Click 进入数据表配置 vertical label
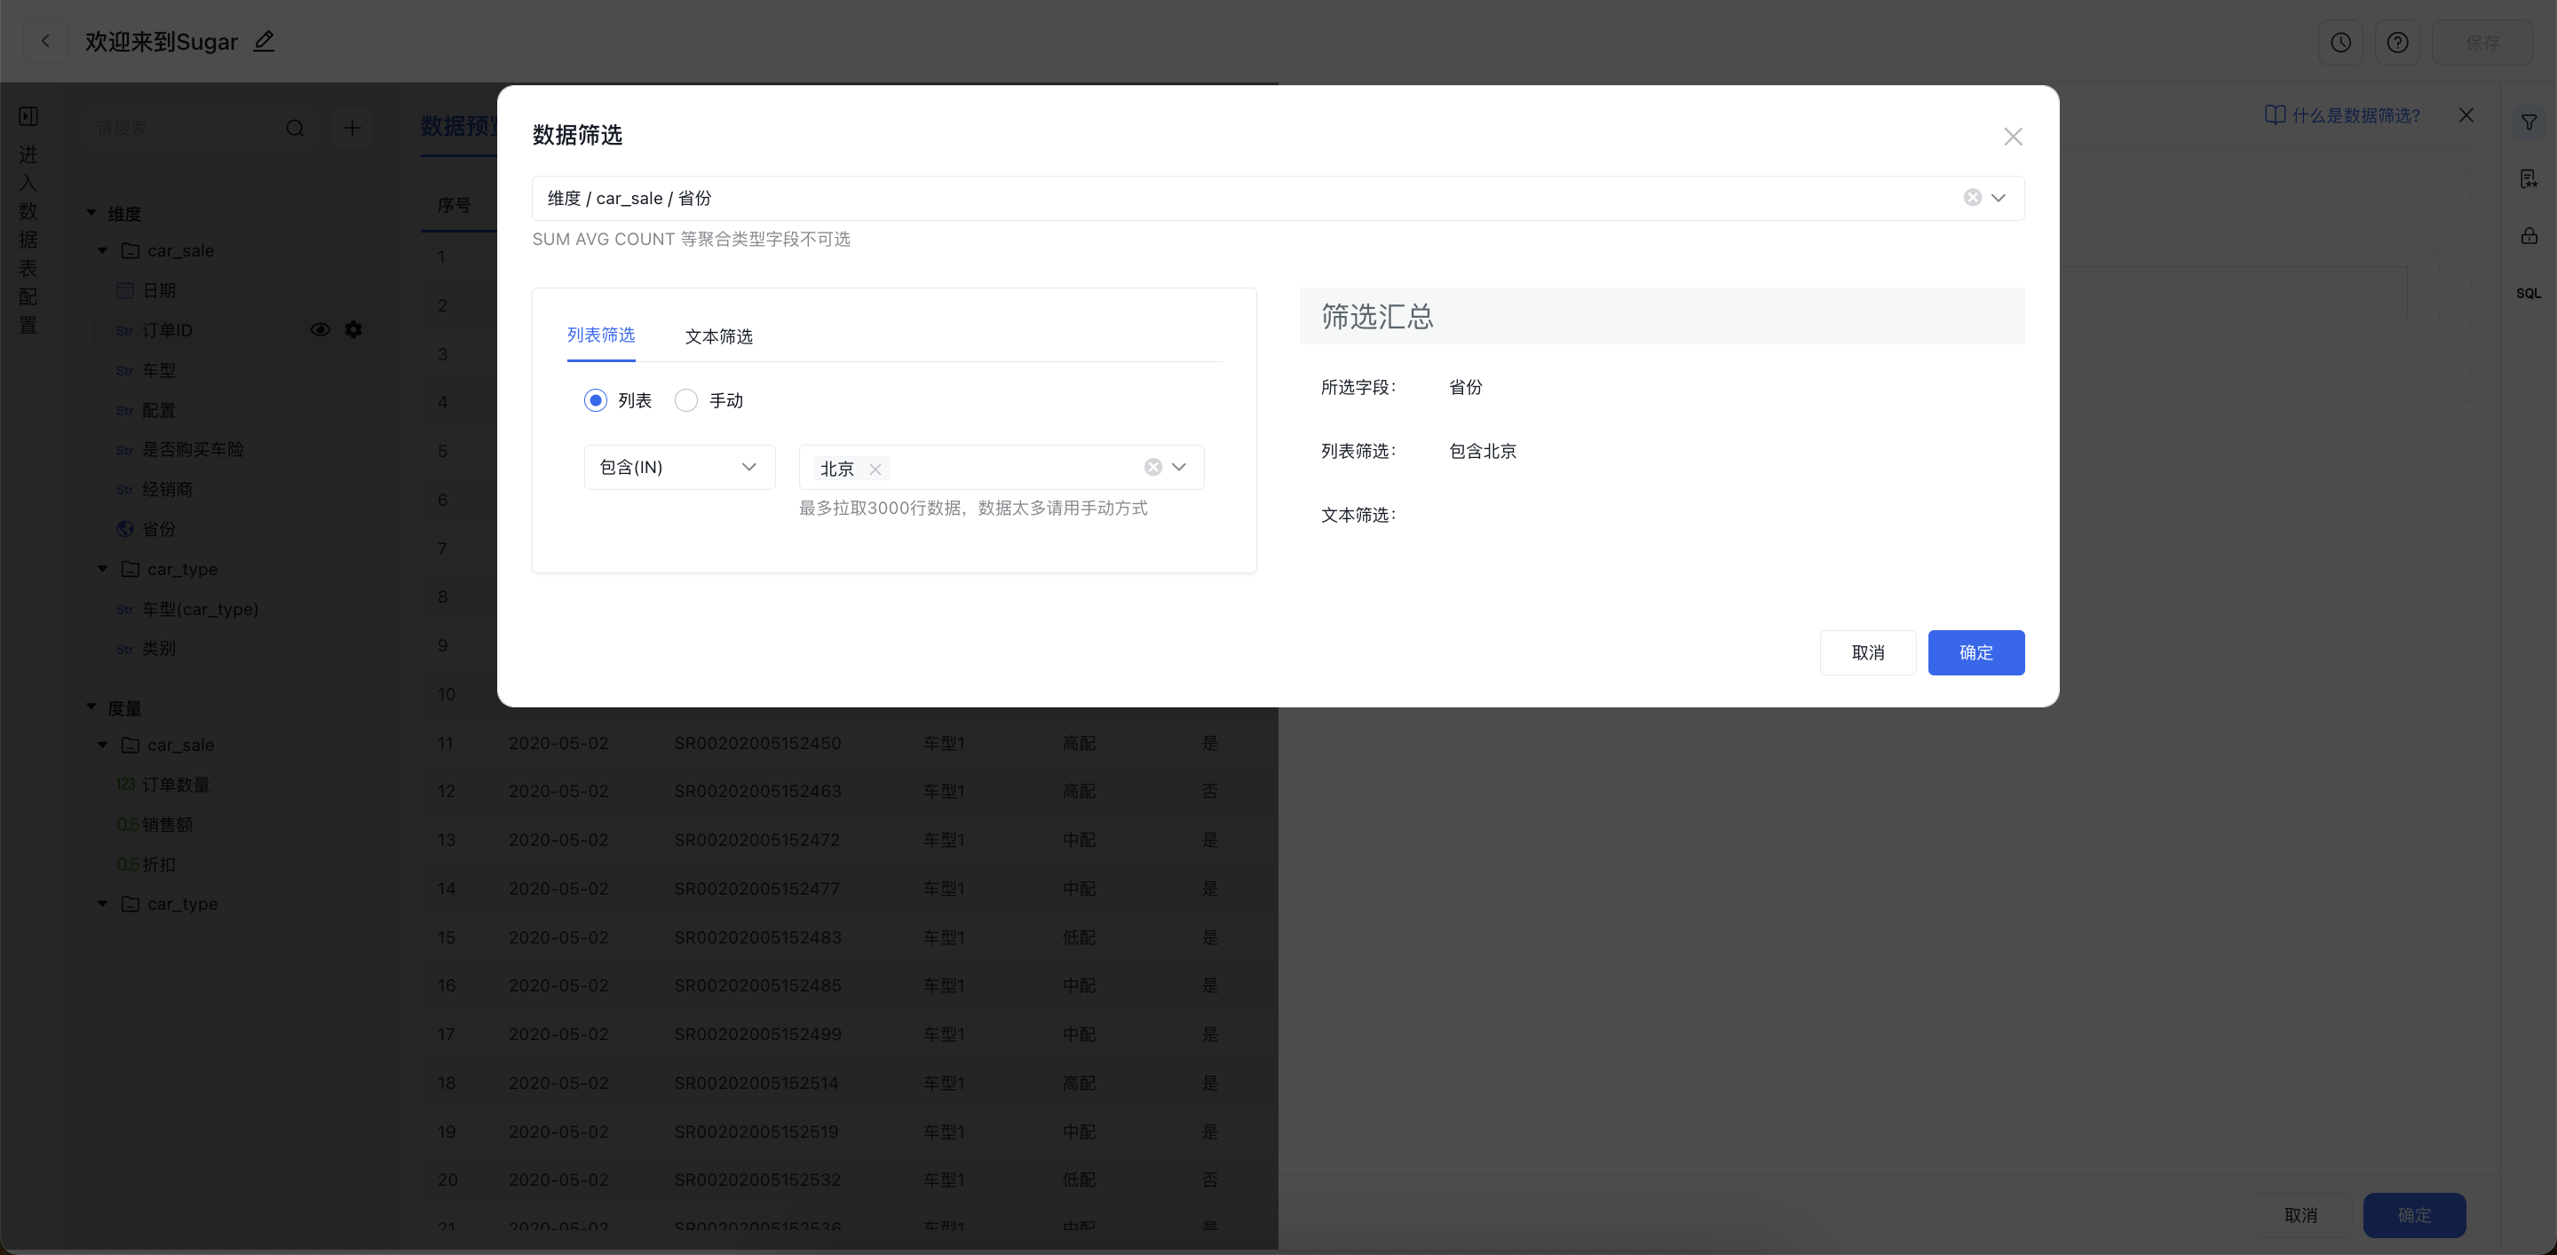 pos(28,239)
